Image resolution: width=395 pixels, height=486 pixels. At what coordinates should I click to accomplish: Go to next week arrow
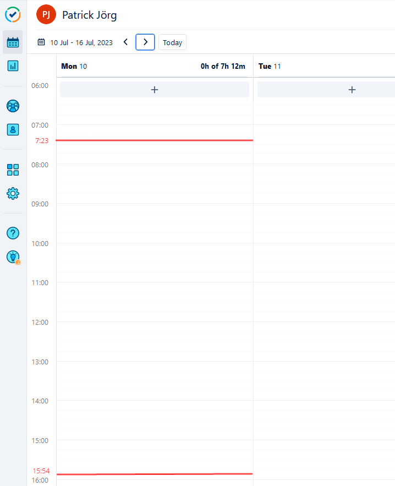[x=145, y=42]
